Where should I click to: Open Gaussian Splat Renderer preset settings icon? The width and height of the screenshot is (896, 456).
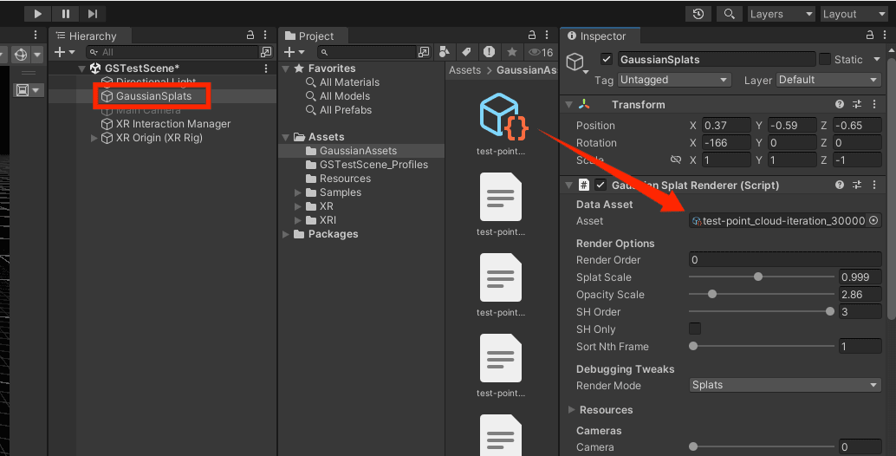856,185
